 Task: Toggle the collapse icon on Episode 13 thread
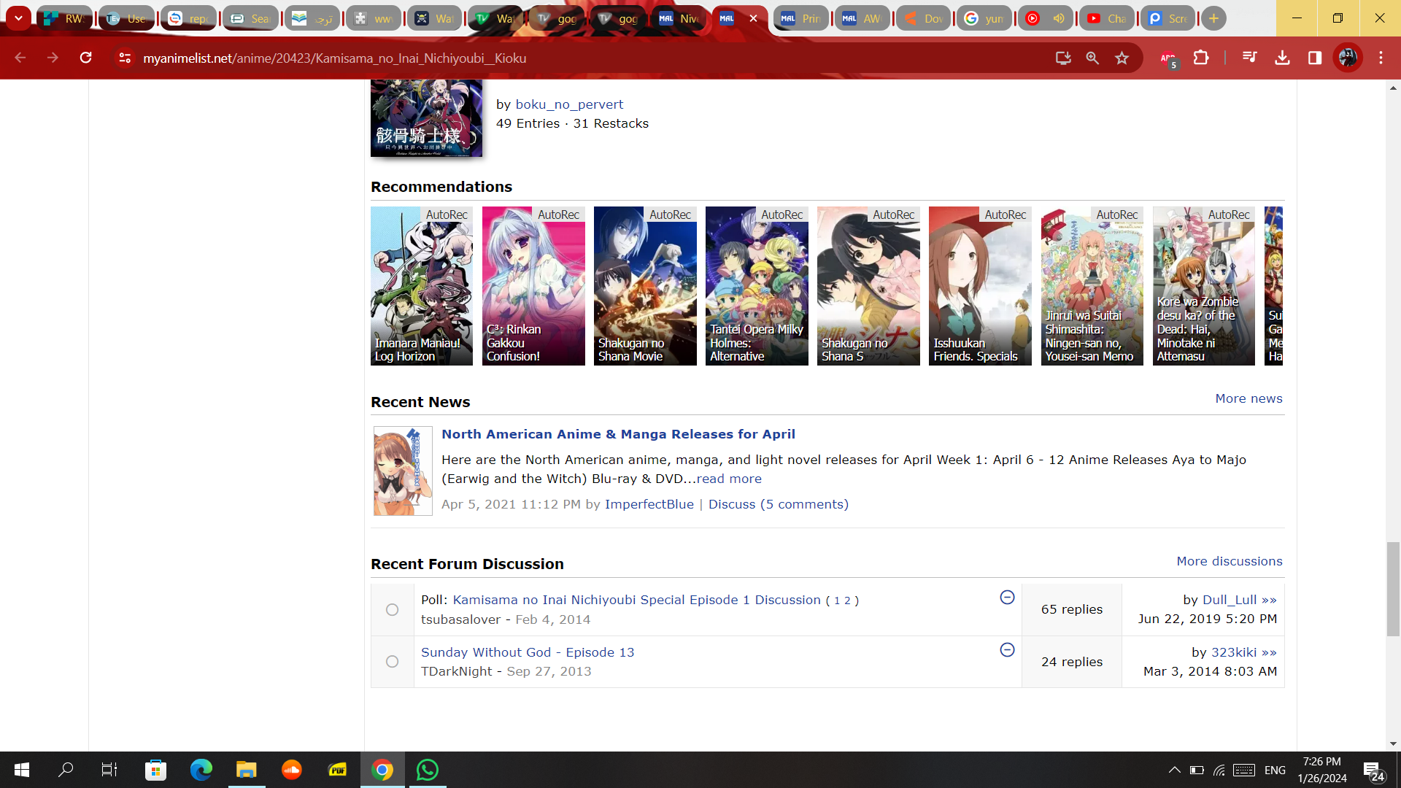[x=1007, y=650]
